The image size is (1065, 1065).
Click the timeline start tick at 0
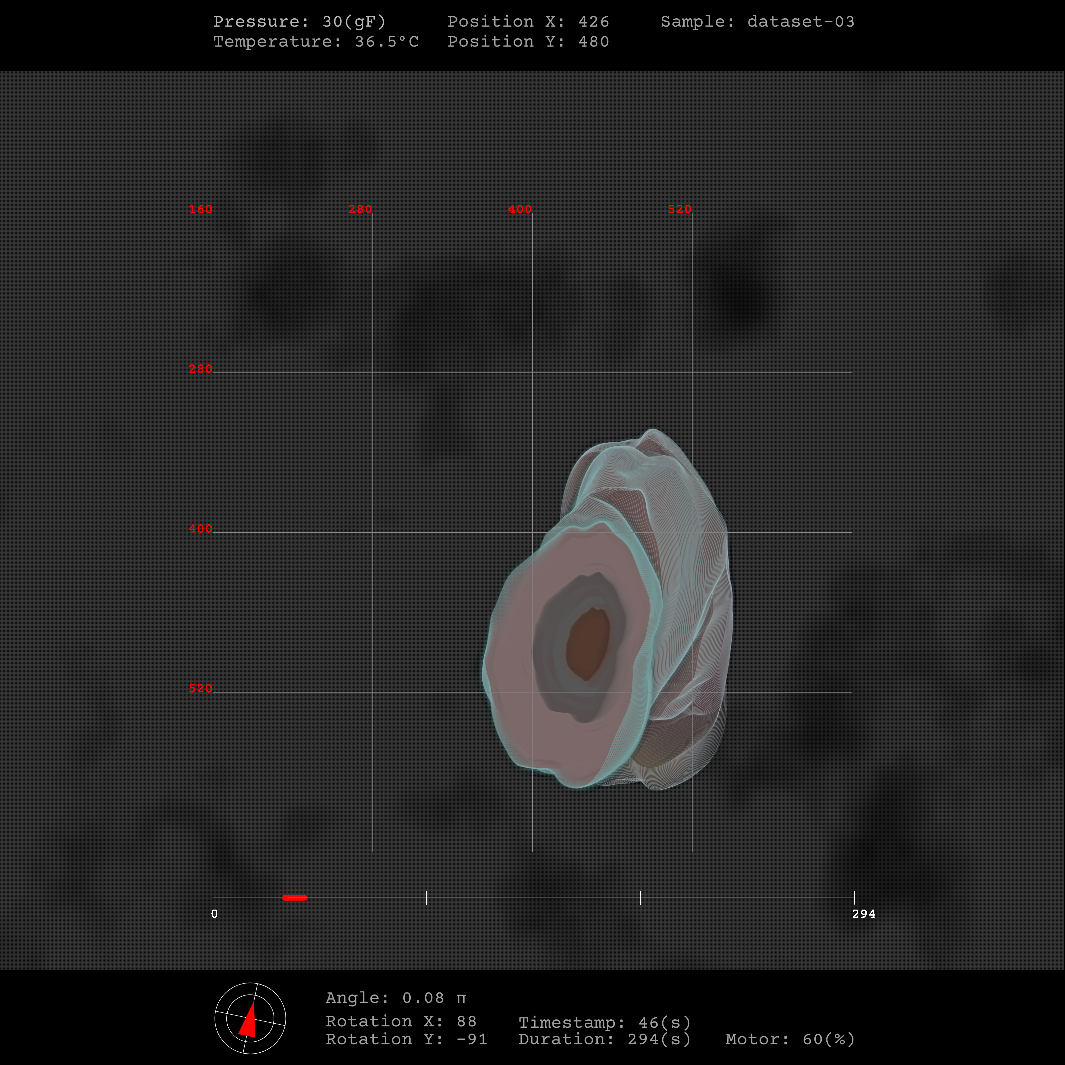pos(213,897)
